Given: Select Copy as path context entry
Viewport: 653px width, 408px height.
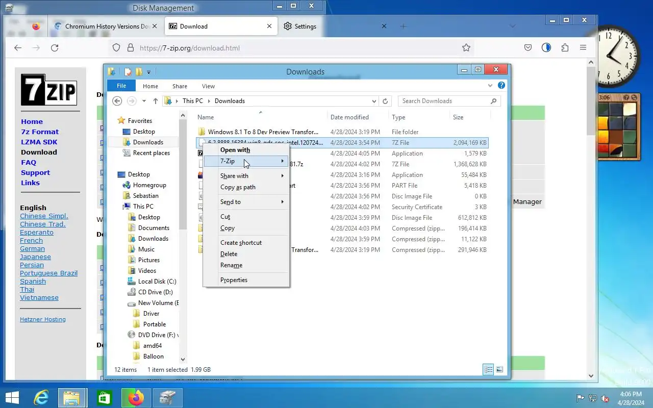Looking at the screenshot, I should tap(238, 187).
